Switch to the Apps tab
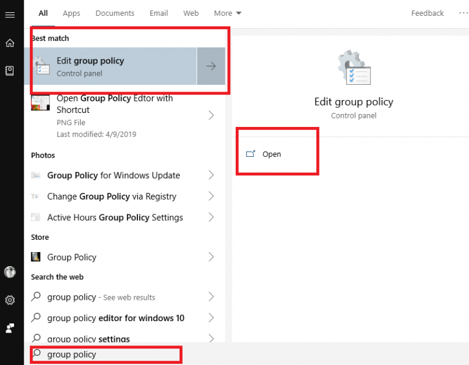 [71, 13]
